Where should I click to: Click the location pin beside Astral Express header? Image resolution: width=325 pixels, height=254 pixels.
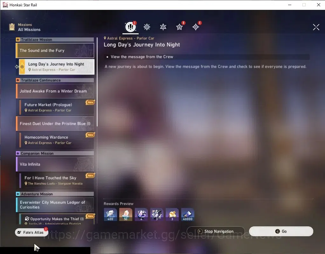(x=105, y=38)
